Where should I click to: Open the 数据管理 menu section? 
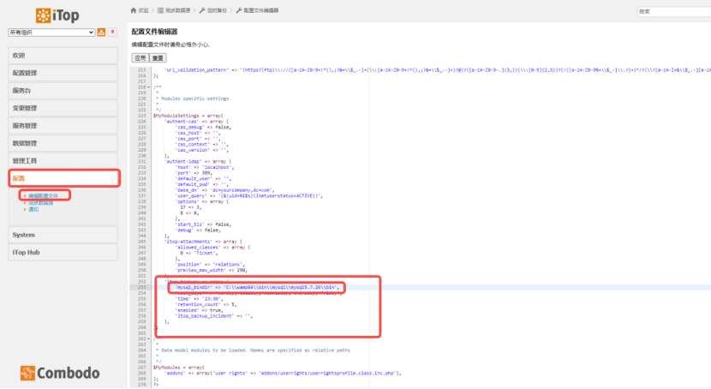click(x=63, y=143)
